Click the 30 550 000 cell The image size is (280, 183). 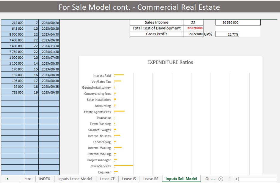point(227,23)
